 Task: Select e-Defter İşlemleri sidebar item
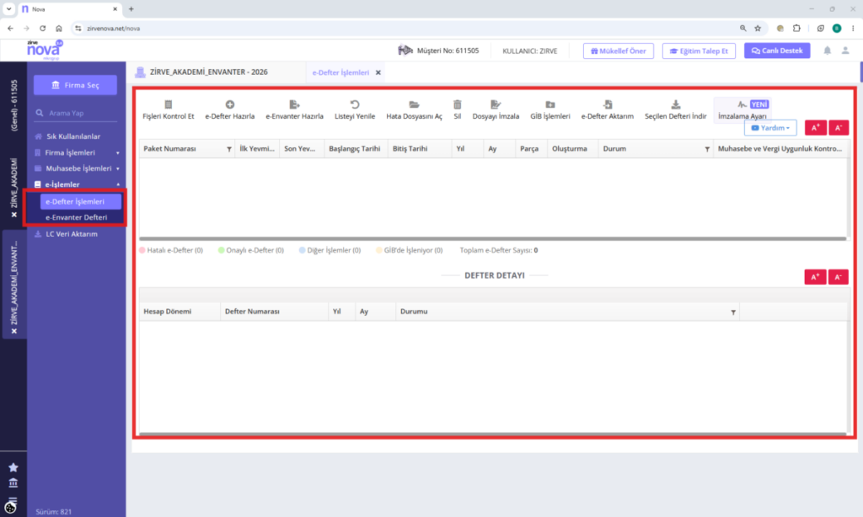[80, 201]
